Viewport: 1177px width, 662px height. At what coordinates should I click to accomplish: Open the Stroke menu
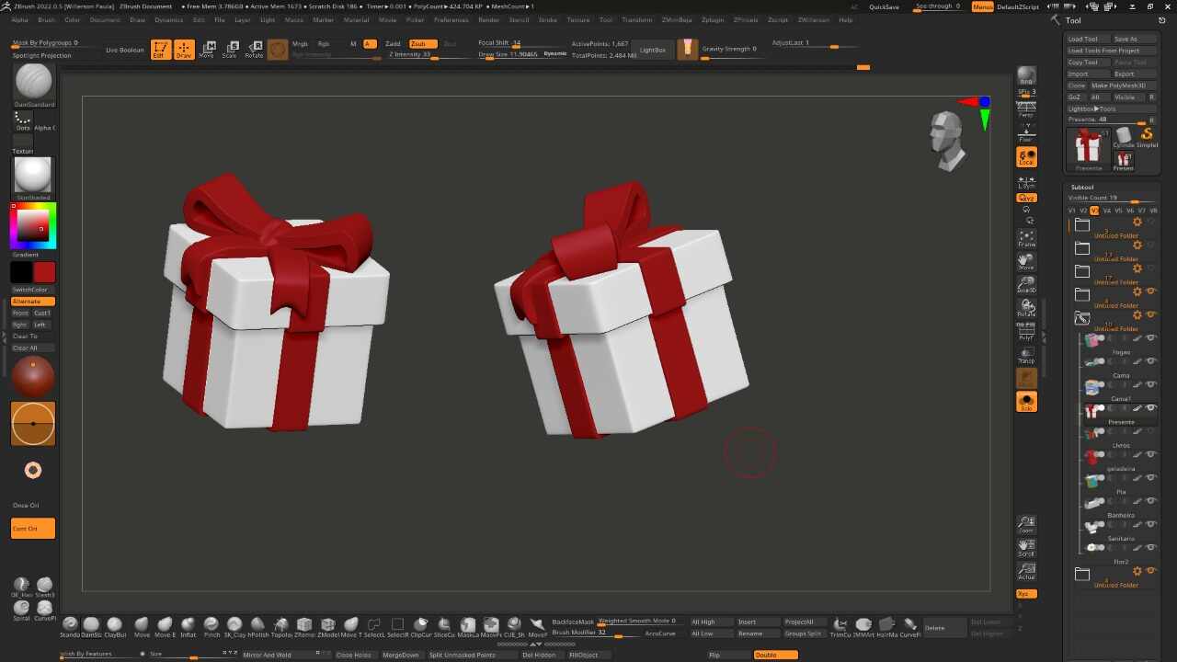coord(547,19)
